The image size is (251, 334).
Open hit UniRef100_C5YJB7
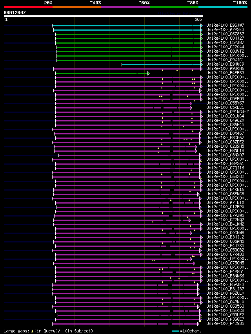[x=225, y=42]
